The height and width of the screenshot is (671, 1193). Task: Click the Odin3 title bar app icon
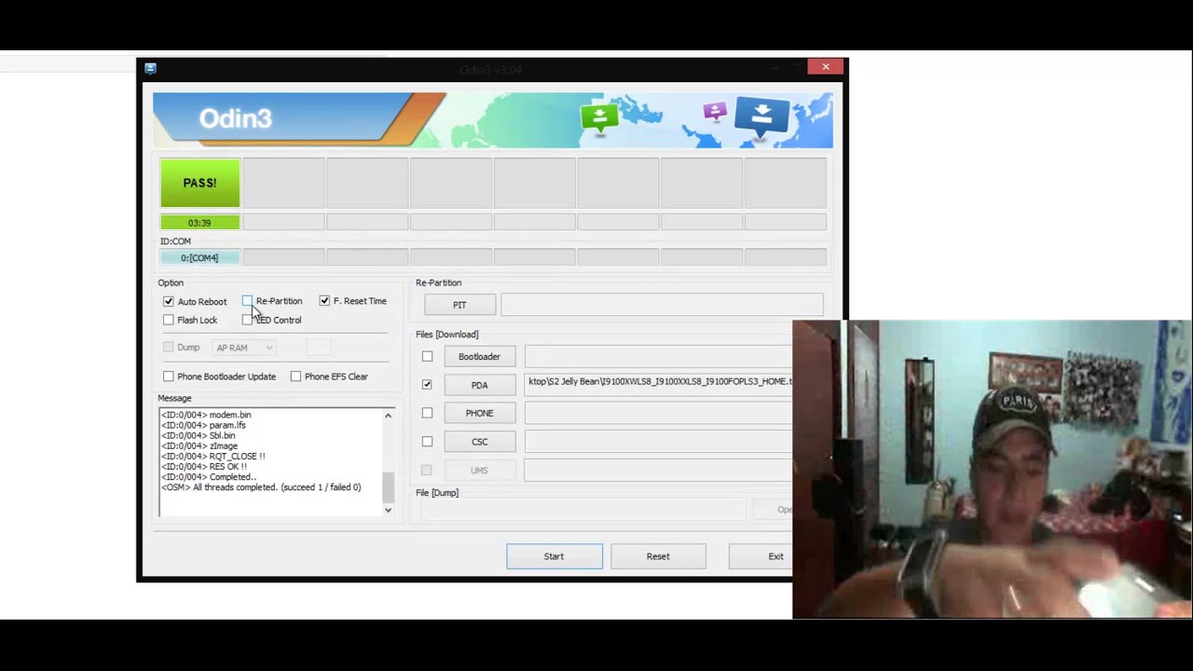(150, 68)
